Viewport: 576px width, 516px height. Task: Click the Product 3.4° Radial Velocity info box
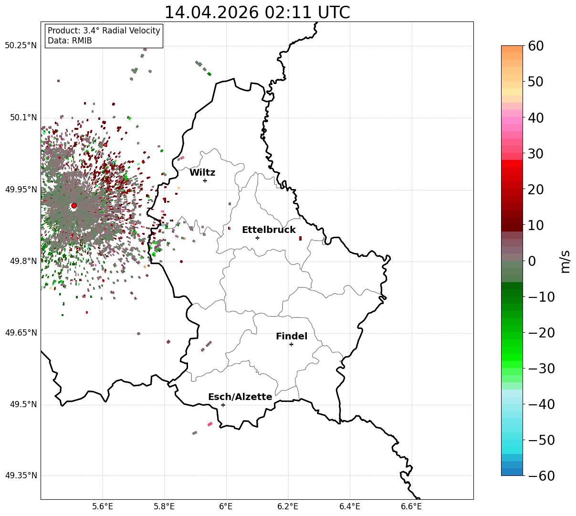(104, 36)
